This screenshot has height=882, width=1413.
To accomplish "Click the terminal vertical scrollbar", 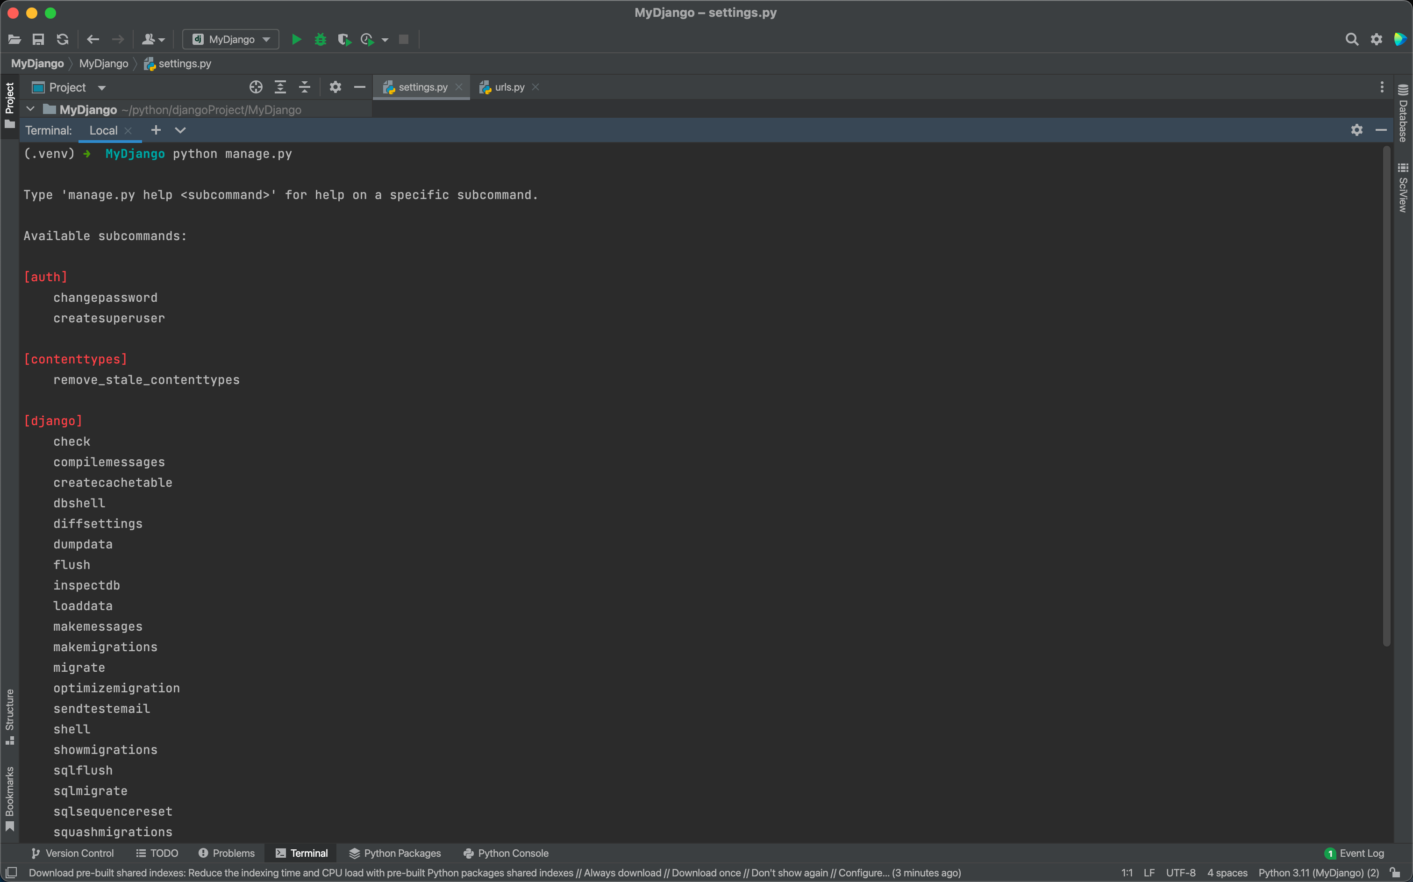I will pyautogui.click(x=1386, y=397).
